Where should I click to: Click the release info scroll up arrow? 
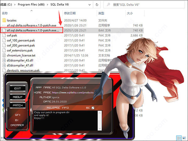[100, 113]
